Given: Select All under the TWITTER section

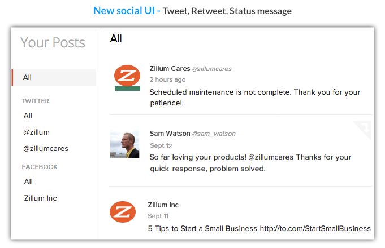Looking at the screenshot, I should pyautogui.click(x=28, y=116).
